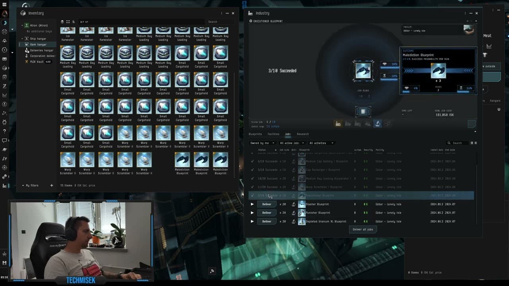The image size is (509, 286).
Task: Click the Deliver all jobs button
Action: (363, 229)
